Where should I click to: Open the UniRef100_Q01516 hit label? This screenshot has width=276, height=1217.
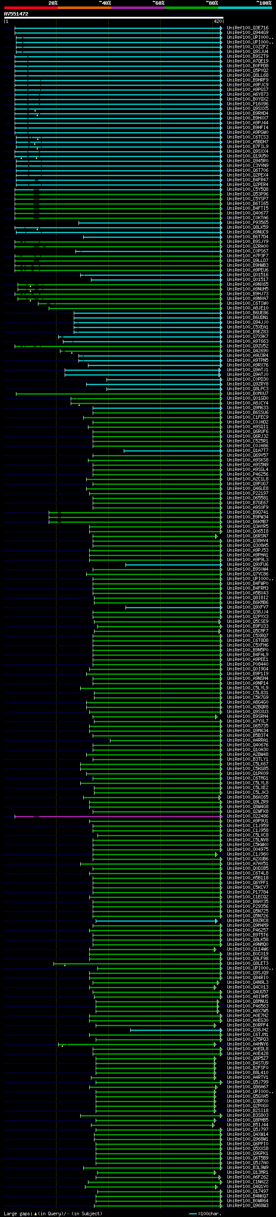(x=247, y=275)
